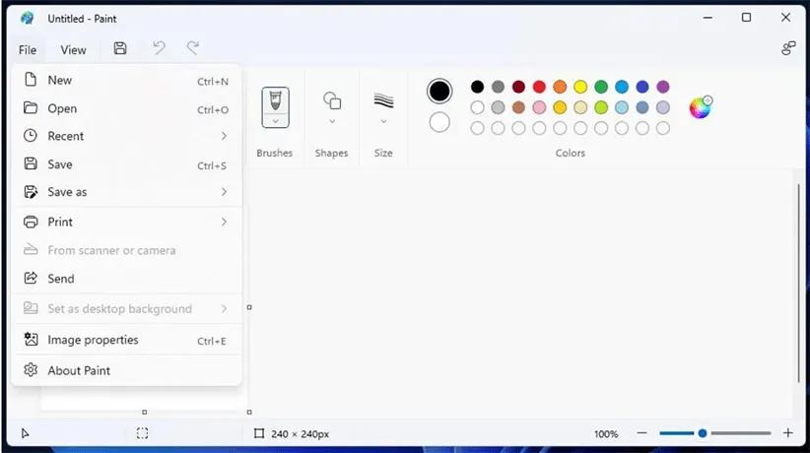Click the Undo arrow icon
810x453 pixels.
click(x=159, y=48)
